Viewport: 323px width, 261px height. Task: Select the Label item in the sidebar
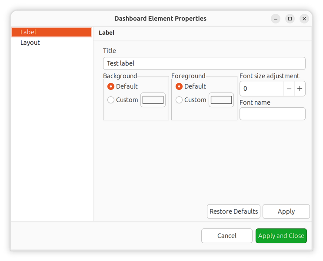[51, 32]
